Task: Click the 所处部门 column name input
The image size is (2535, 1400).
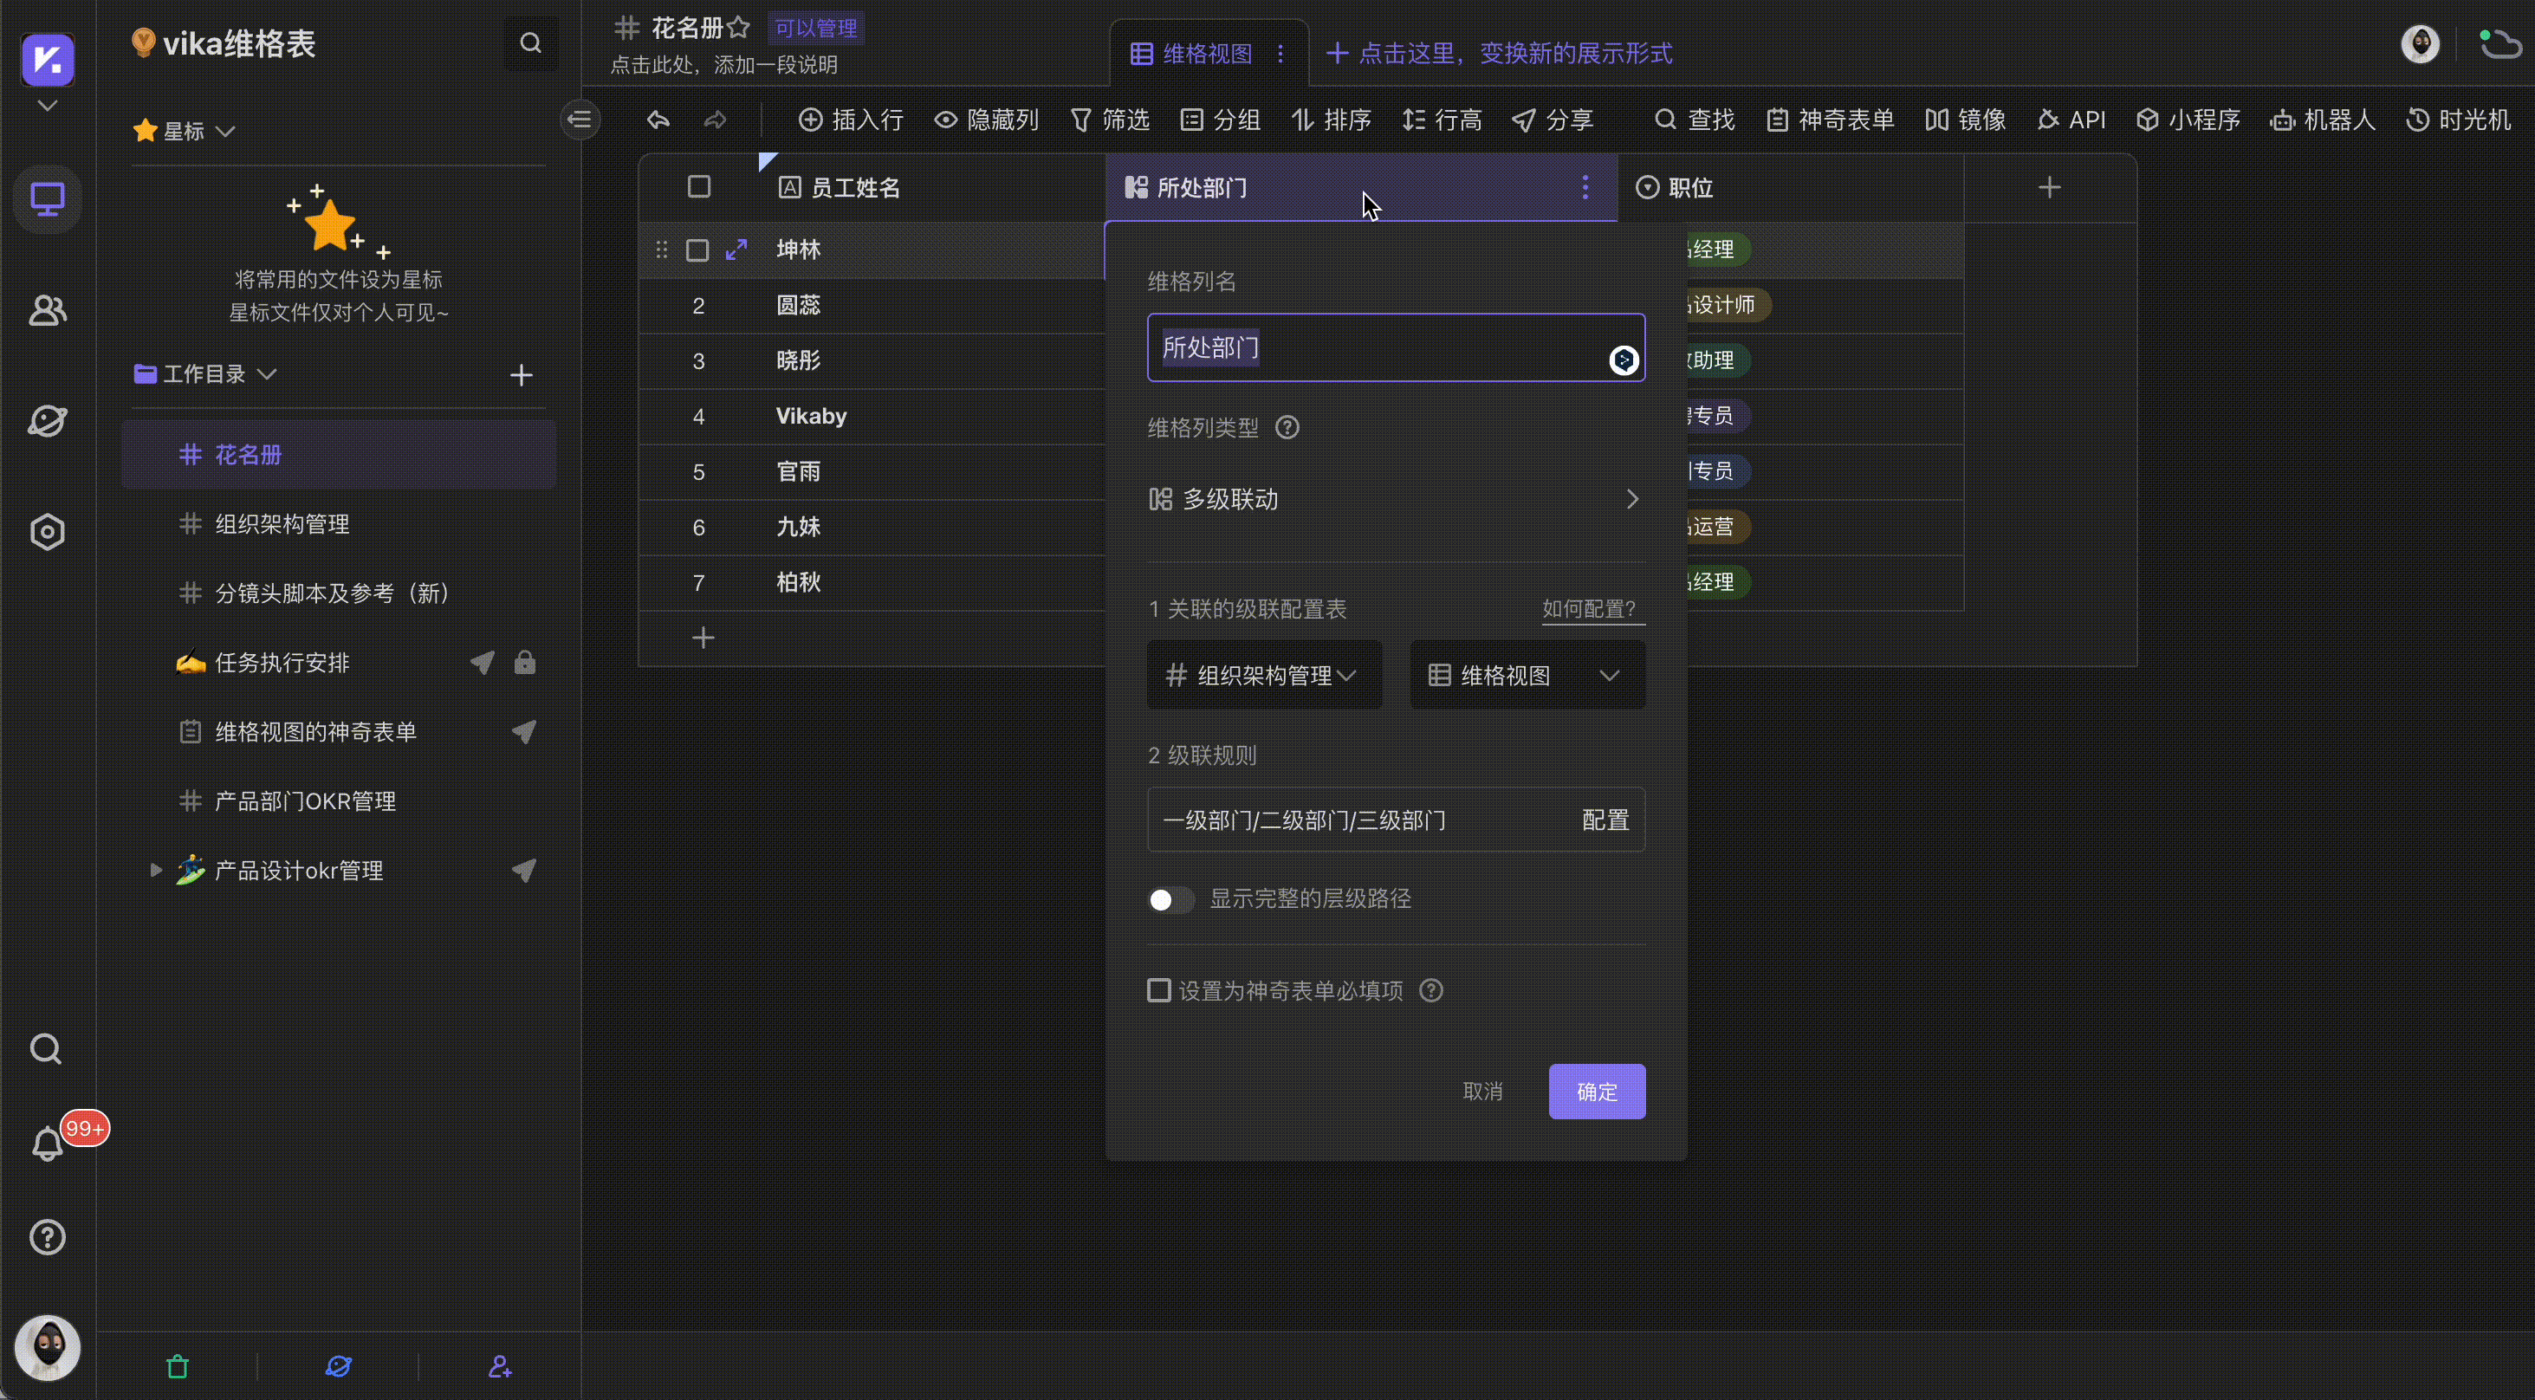Action: coord(1378,347)
